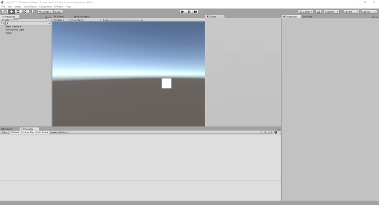Image resolution: width=379 pixels, height=205 pixels.
Task: Open the Window menu
Action: (x=58, y=7)
